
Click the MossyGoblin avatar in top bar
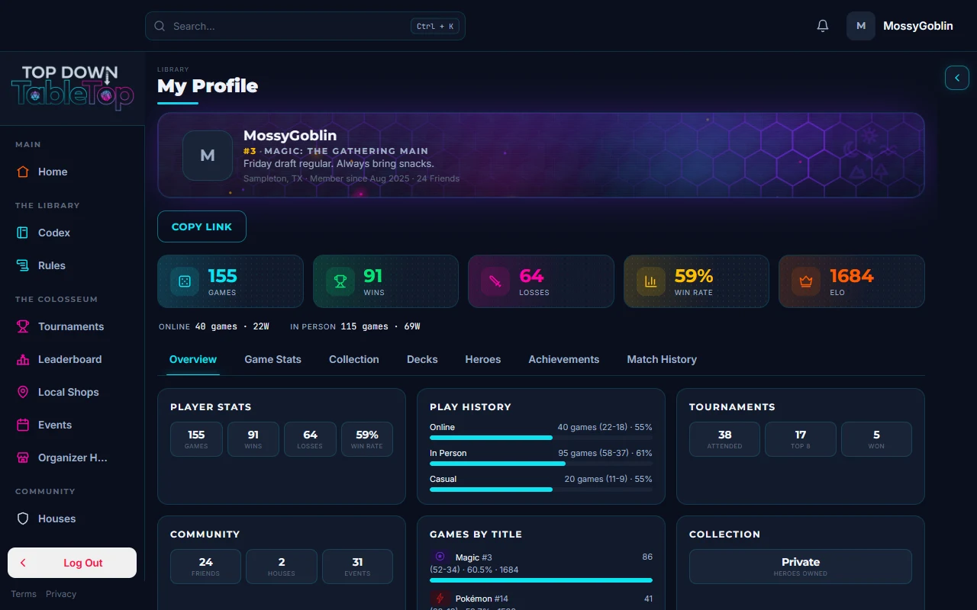pyautogui.click(x=861, y=26)
